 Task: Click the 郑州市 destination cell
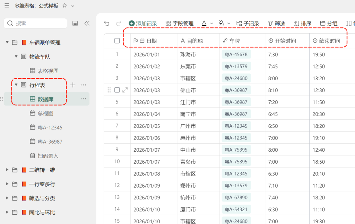(x=198, y=186)
